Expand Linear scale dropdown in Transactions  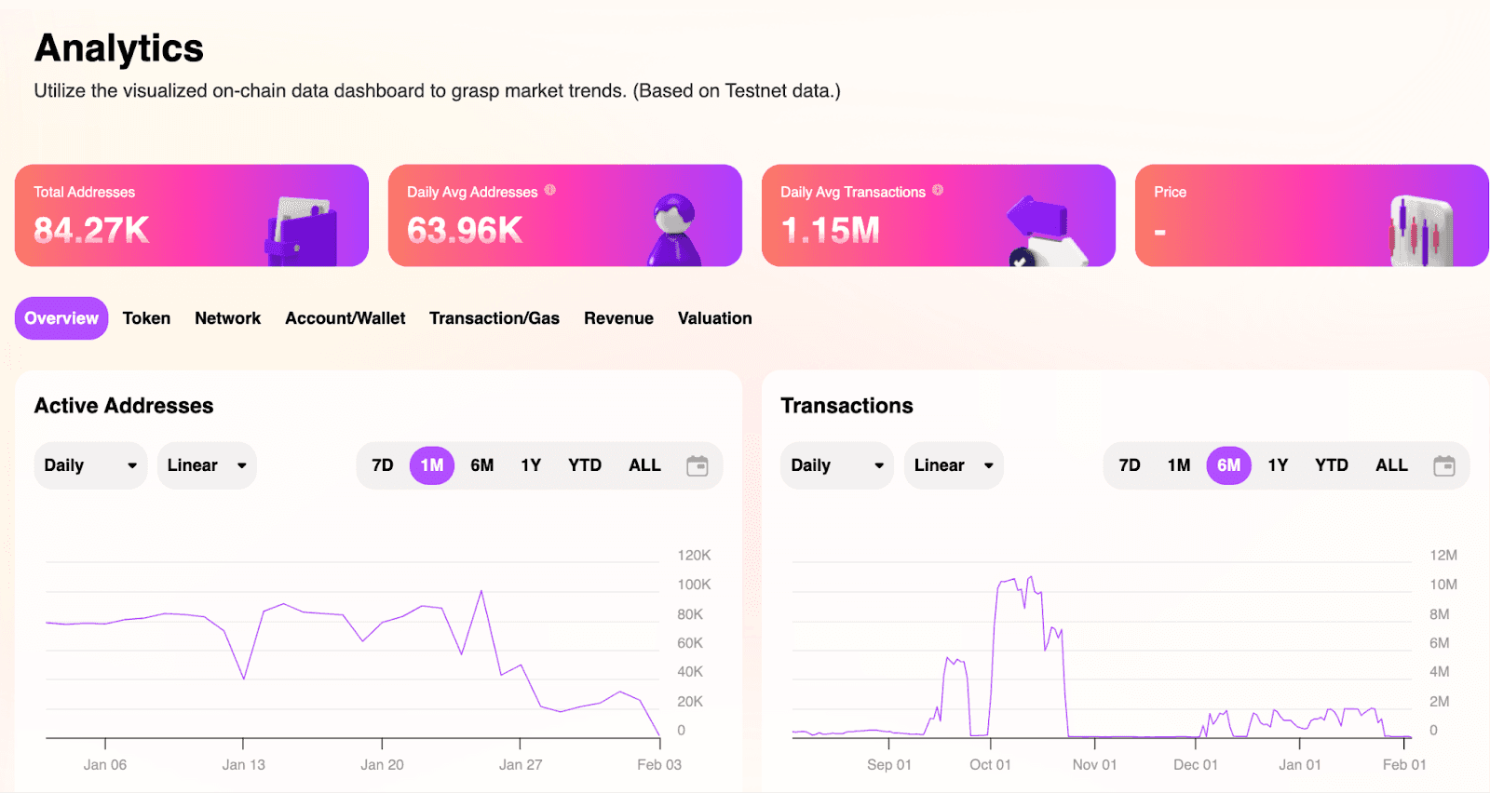click(x=954, y=465)
